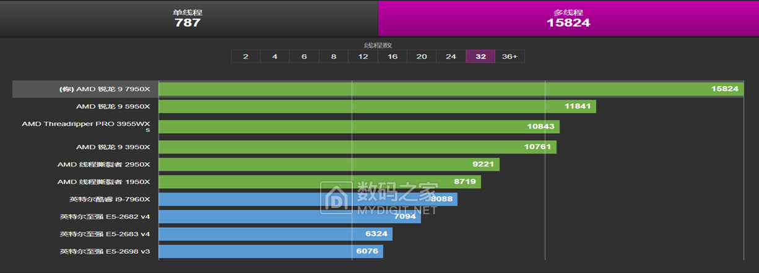
Task: Click the AMD 锐龙 9 5950X label
Action: tap(113, 106)
